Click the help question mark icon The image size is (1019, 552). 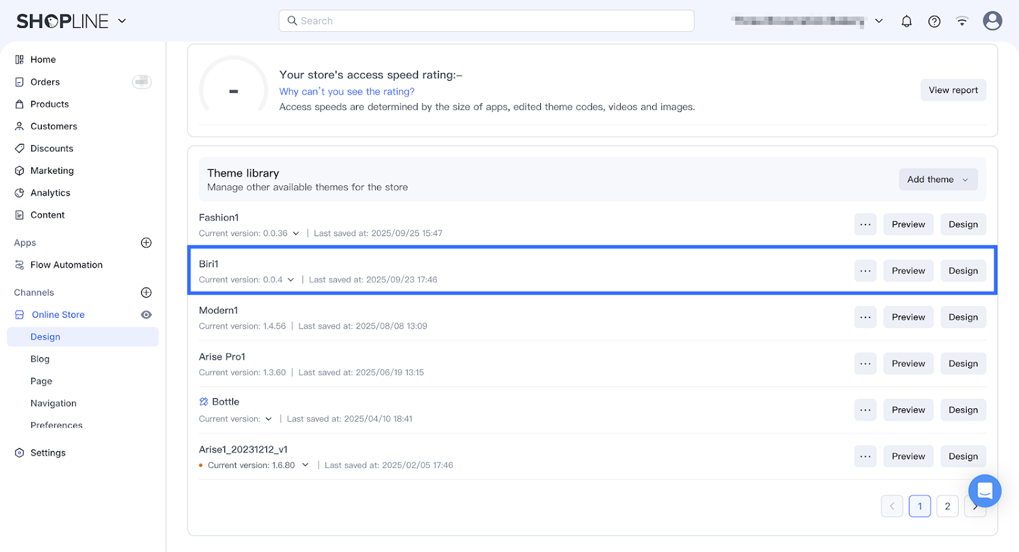tap(934, 21)
